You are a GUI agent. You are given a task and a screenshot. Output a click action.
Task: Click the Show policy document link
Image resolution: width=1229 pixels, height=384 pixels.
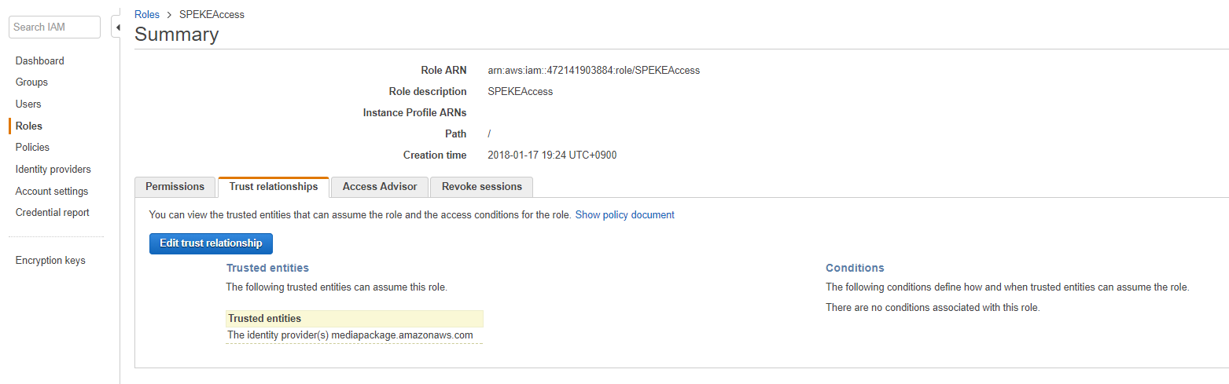click(x=625, y=215)
